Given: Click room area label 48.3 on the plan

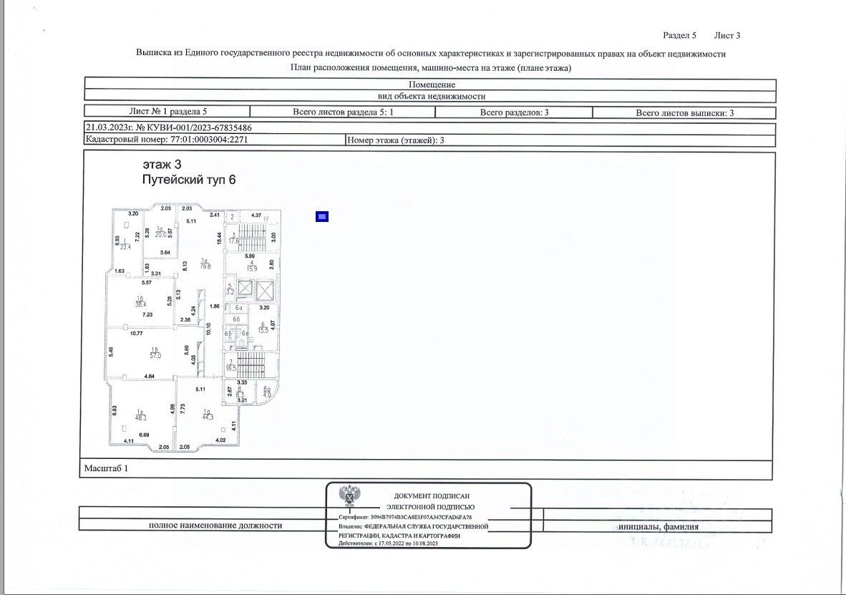Looking at the screenshot, I should (x=141, y=417).
